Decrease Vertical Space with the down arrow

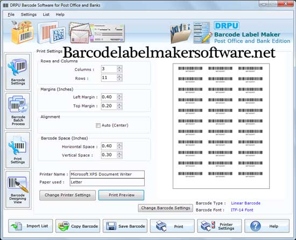pyautogui.click(x=119, y=157)
